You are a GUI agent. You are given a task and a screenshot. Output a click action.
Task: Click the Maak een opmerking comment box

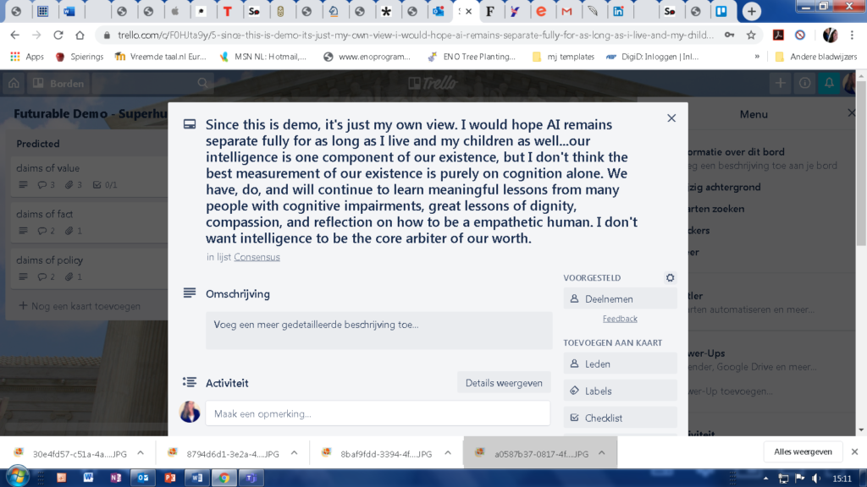click(x=378, y=413)
